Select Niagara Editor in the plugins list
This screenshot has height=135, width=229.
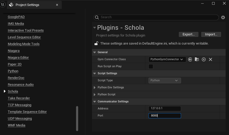(18, 58)
